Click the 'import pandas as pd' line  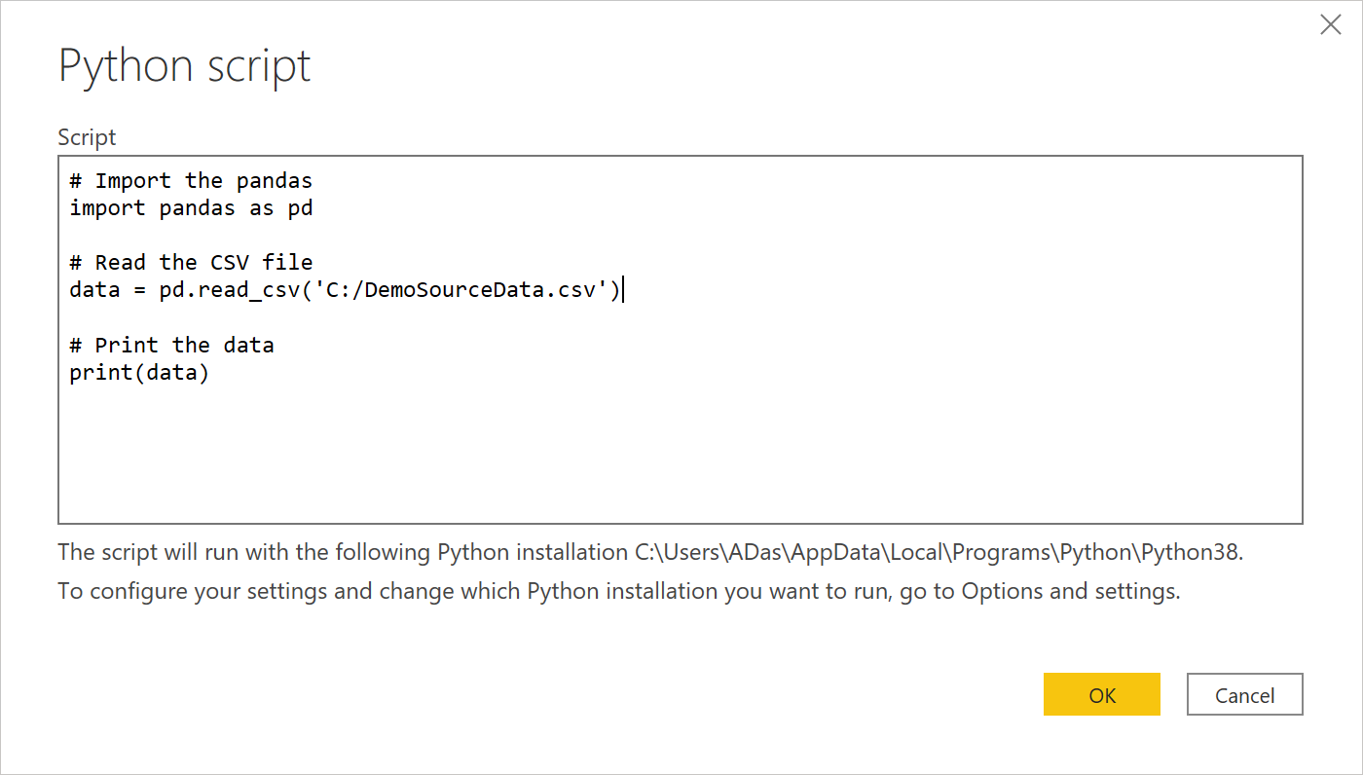[191, 208]
